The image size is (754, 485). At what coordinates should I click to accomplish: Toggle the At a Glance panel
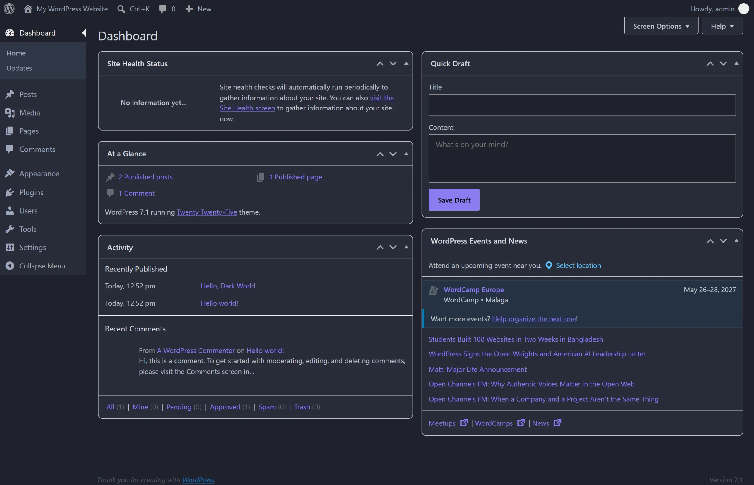(406, 154)
